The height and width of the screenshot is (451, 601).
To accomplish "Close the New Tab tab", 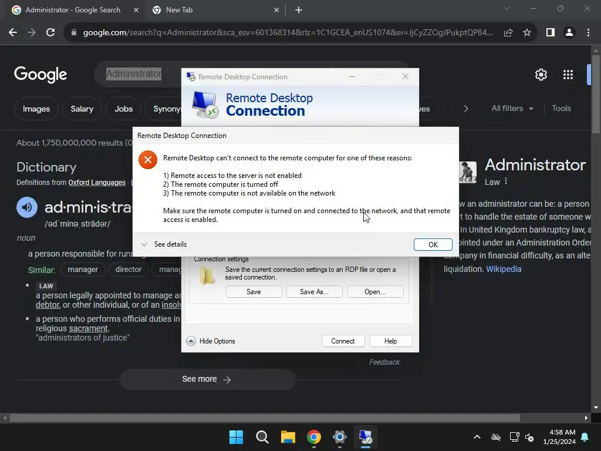I will [x=276, y=10].
